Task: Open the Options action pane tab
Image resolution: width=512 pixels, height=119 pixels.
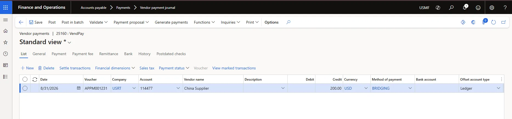Action: (271, 22)
